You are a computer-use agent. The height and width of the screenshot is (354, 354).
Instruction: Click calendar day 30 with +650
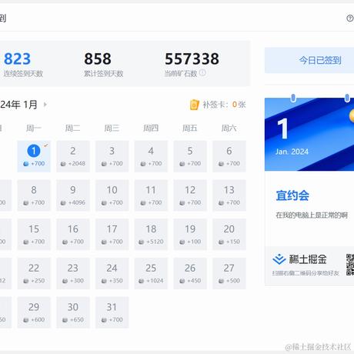pos(73,312)
